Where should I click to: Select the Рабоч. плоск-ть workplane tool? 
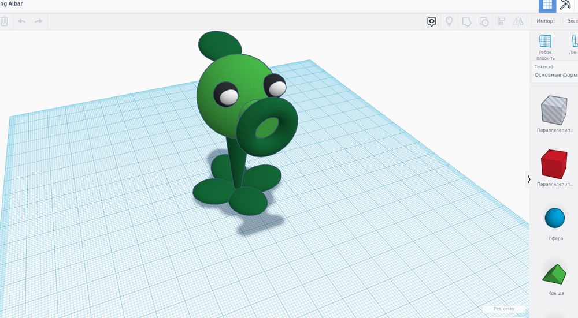(x=545, y=47)
